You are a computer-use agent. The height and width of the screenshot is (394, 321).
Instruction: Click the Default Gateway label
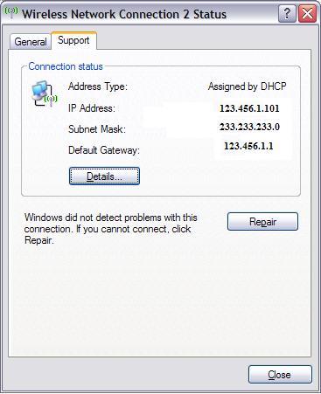[x=104, y=150]
